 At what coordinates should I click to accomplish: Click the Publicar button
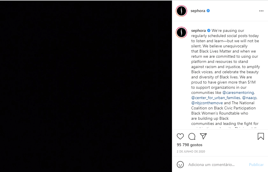256,165
